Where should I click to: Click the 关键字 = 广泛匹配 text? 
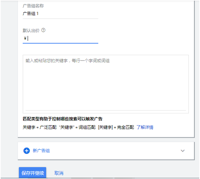tap(39, 127)
